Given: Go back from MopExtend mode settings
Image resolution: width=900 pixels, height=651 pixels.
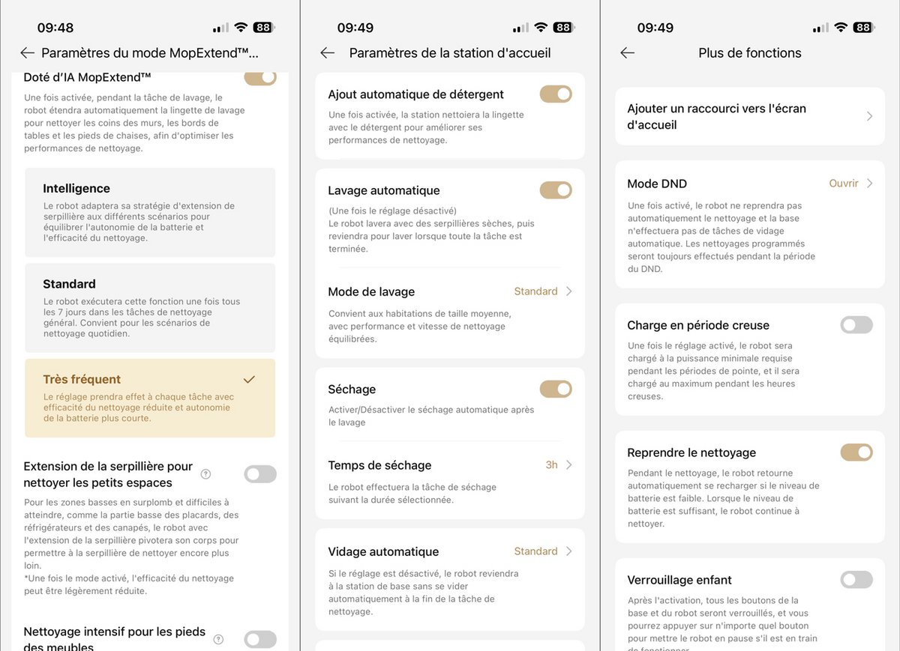Looking at the screenshot, I should click(x=28, y=53).
